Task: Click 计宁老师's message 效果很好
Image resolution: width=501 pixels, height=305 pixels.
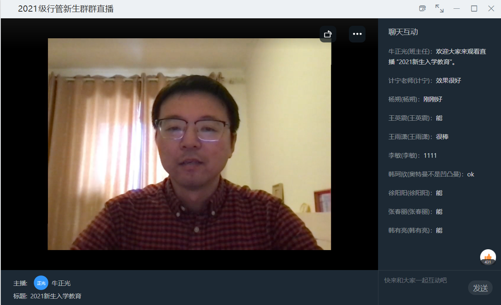Action: tap(448, 81)
